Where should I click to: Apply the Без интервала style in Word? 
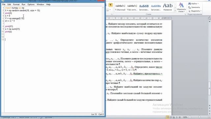tap(132, 7)
